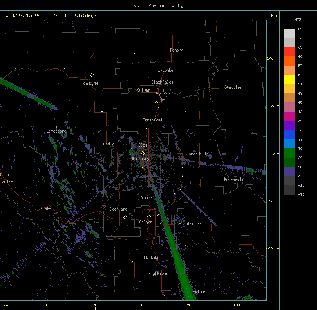Pick the magenta swatch in the dBZ legend
The image size is (317, 310).
coord(289,116)
